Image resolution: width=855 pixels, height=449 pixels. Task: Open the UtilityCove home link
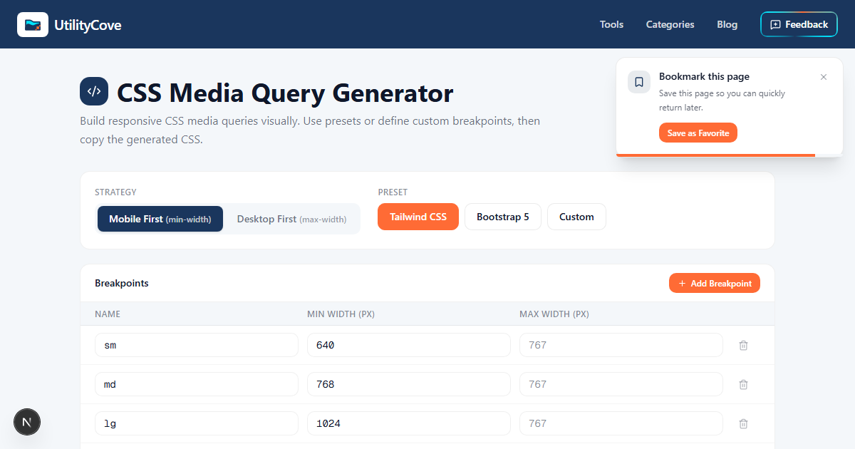pos(69,24)
